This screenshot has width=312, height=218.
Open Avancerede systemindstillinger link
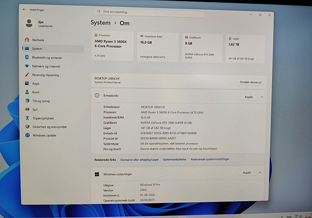(x=210, y=159)
